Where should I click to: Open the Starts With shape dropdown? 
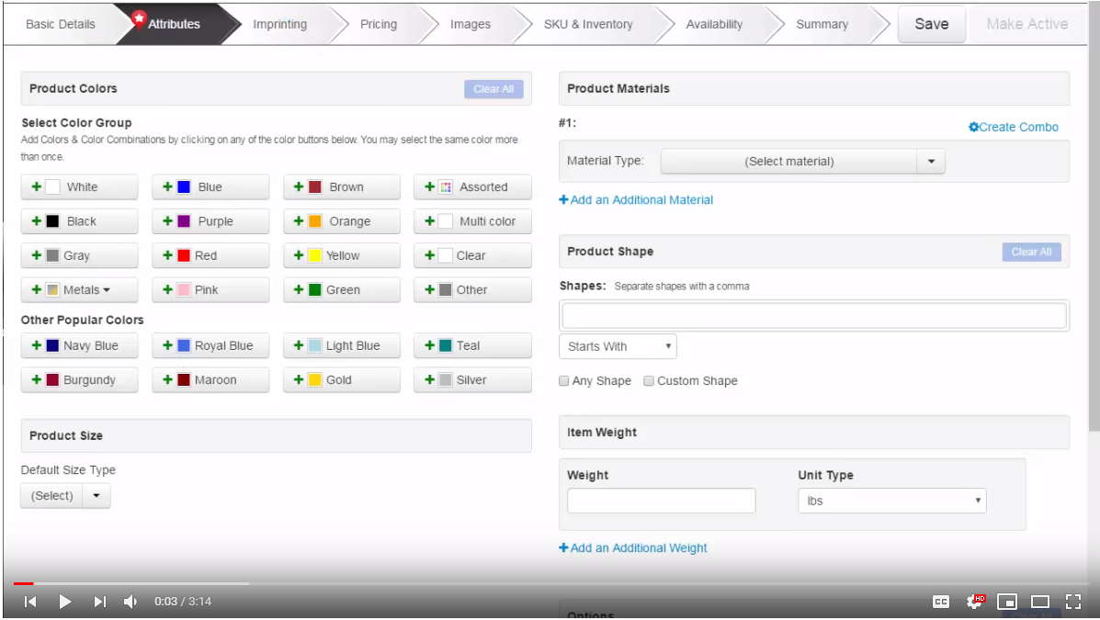(618, 346)
